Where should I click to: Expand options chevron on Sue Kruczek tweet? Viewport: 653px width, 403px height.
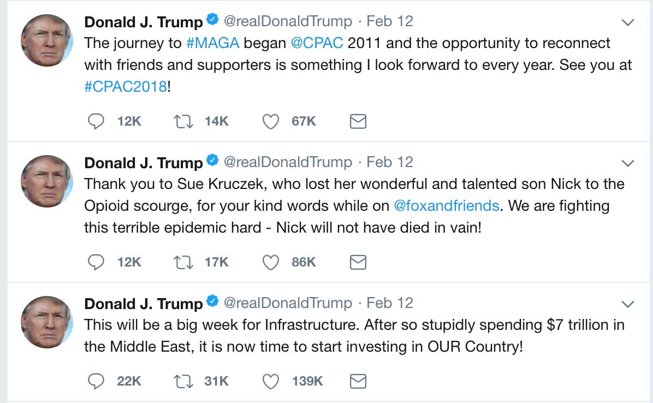coord(627,163)
